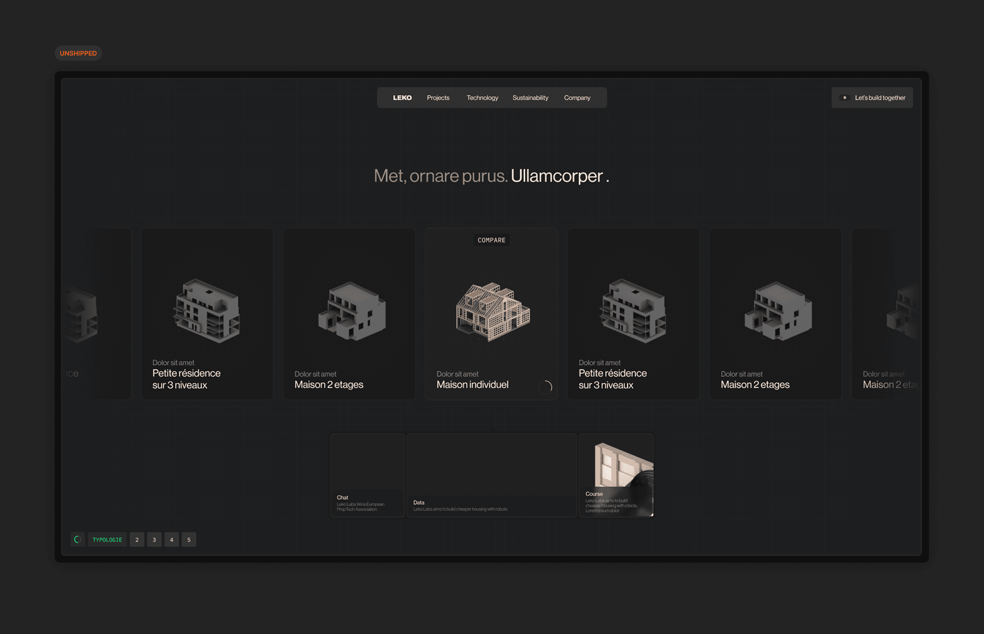
Task: Select the TYPOLOGIE step tab
Action: click(x=107, y=539)
